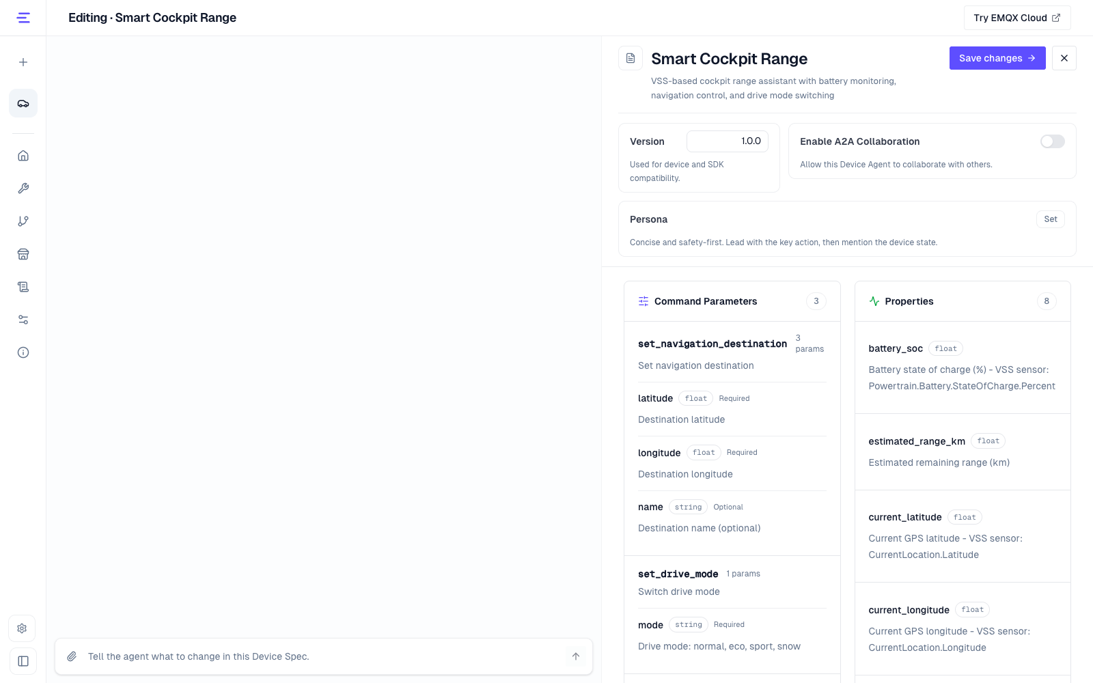Screen dimensions: 1093x683
Task: Click the Set button in Persona card
Action: 1050,219
